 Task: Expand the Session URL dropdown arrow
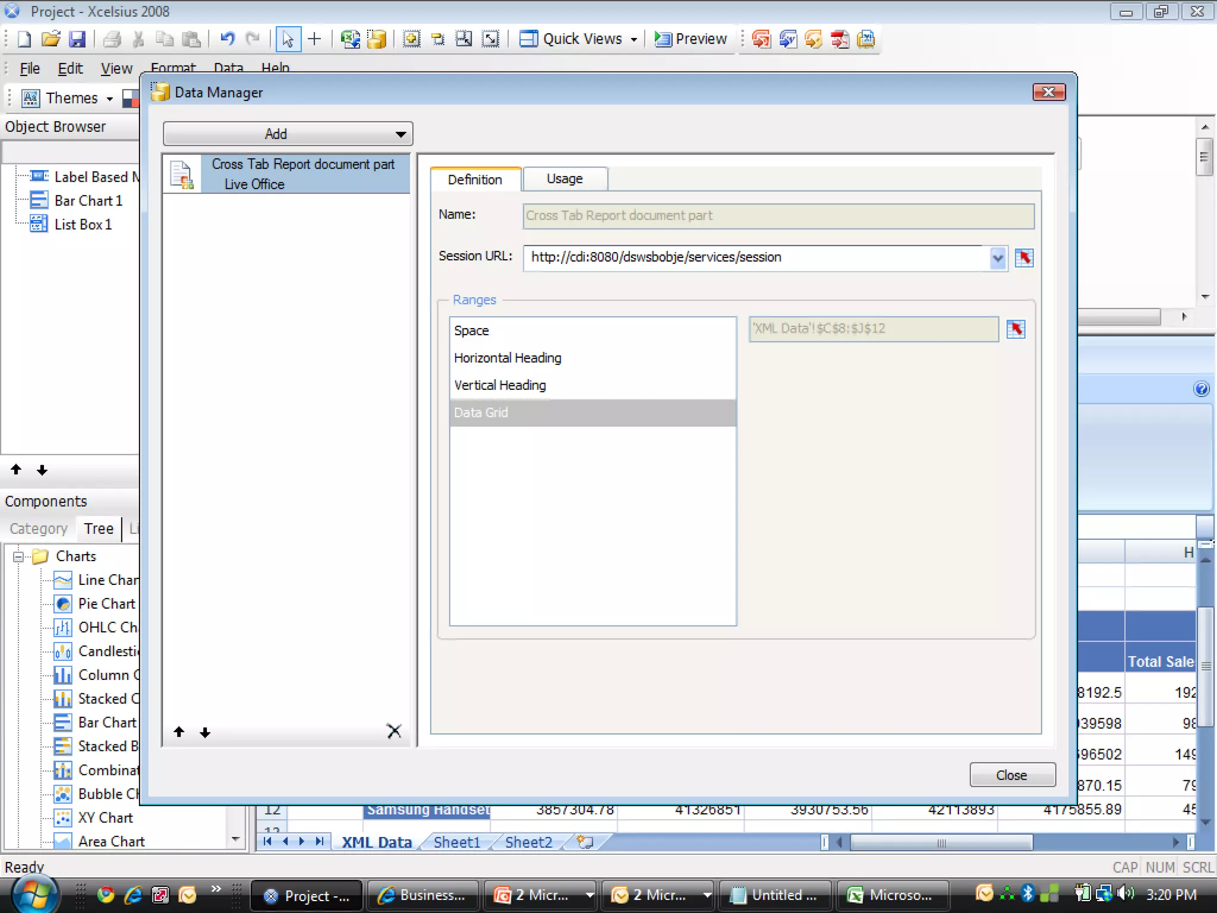998,258
